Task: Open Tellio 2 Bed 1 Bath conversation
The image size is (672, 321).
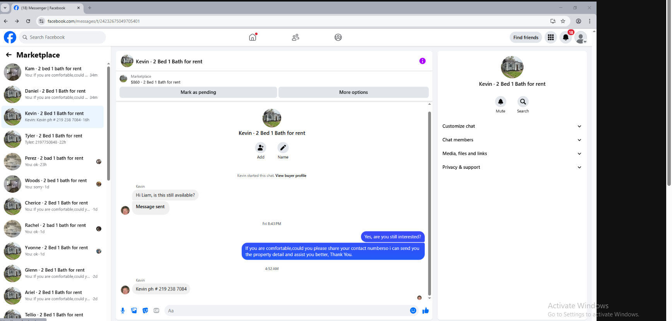Action: tap(53, 314)
